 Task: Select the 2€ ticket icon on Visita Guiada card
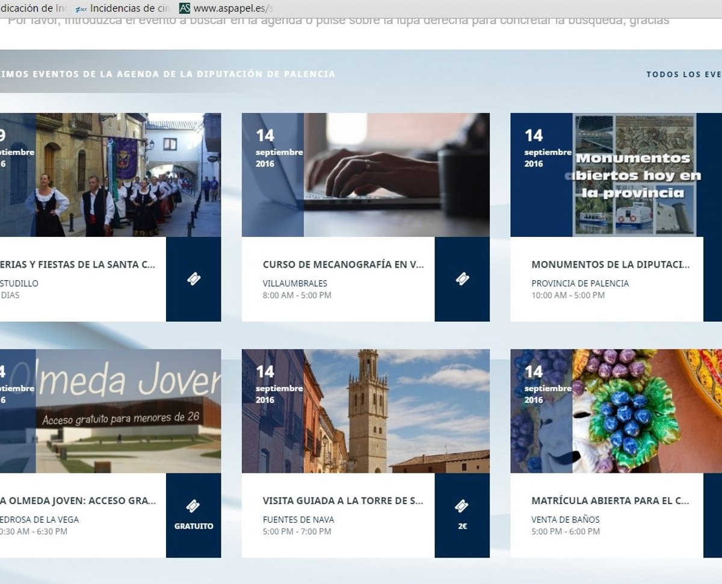[x=461, y=506]
